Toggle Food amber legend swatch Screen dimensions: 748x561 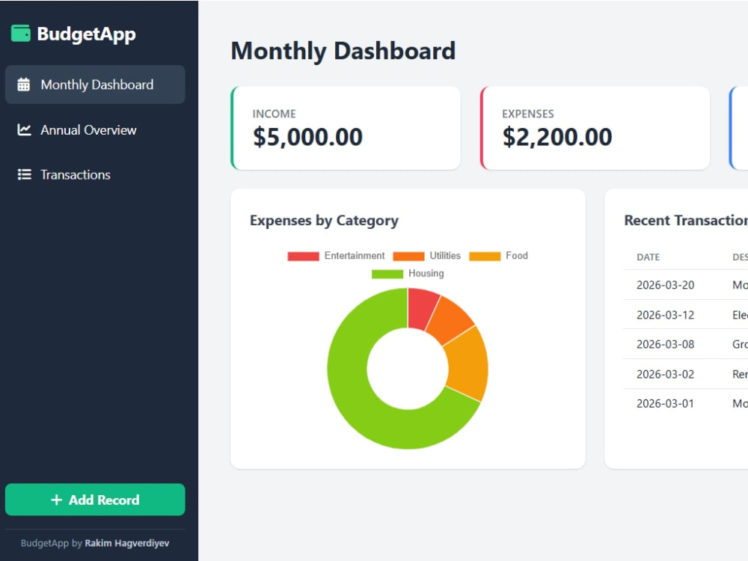click(x=485, y=256)
